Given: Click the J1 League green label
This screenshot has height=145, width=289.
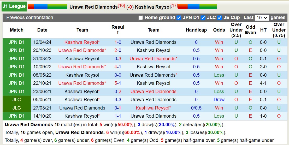Looking at the screenshot, I should [14, 7].
